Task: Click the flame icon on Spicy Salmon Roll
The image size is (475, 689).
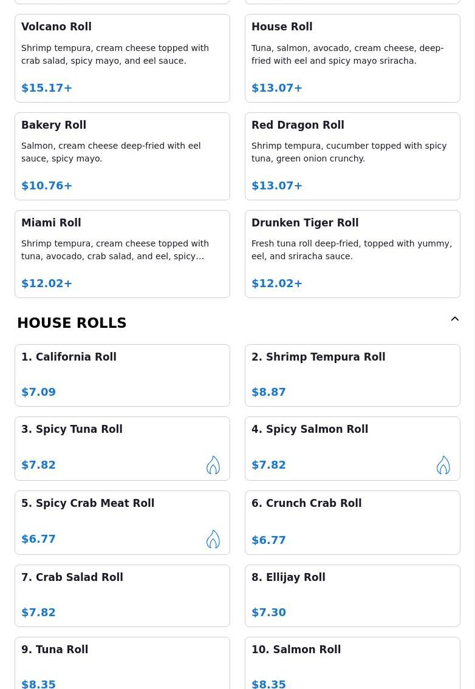Action: [x=443, y=465]
